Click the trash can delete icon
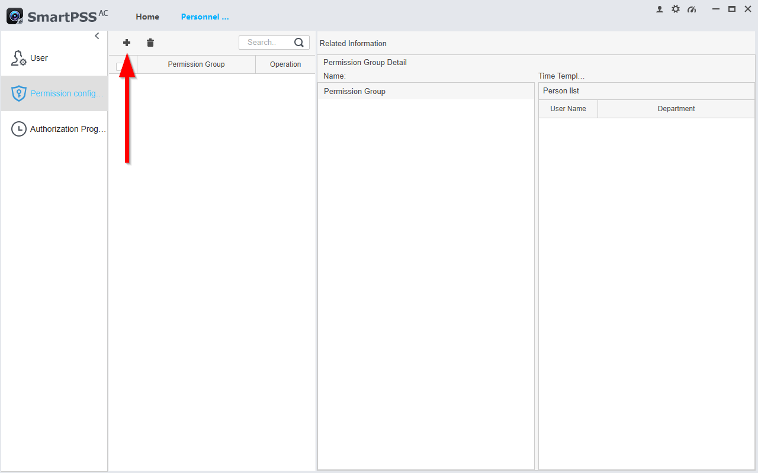The width and height of the screenshot is (758, 473). point(150,43)
